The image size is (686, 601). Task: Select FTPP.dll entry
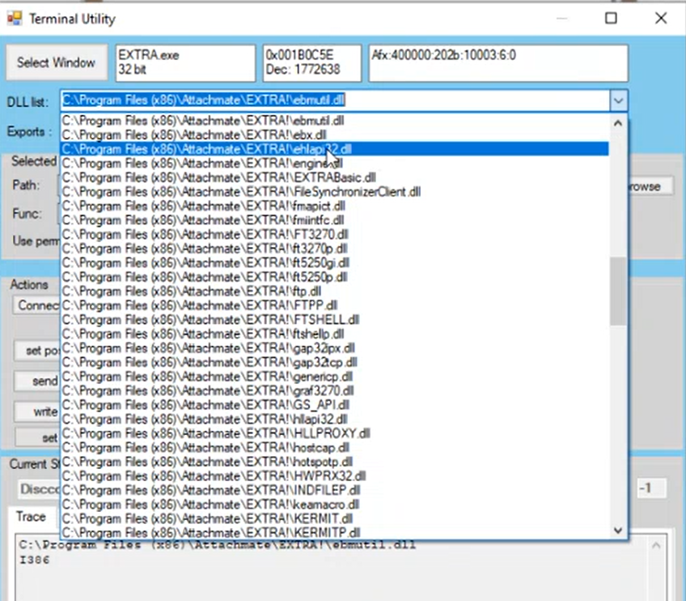[334, 305]
